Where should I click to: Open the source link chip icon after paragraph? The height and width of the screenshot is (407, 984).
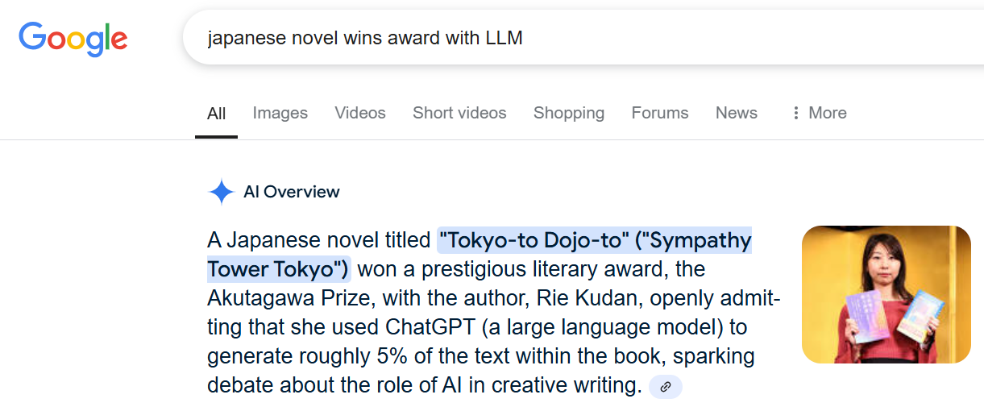pos(666,387)
